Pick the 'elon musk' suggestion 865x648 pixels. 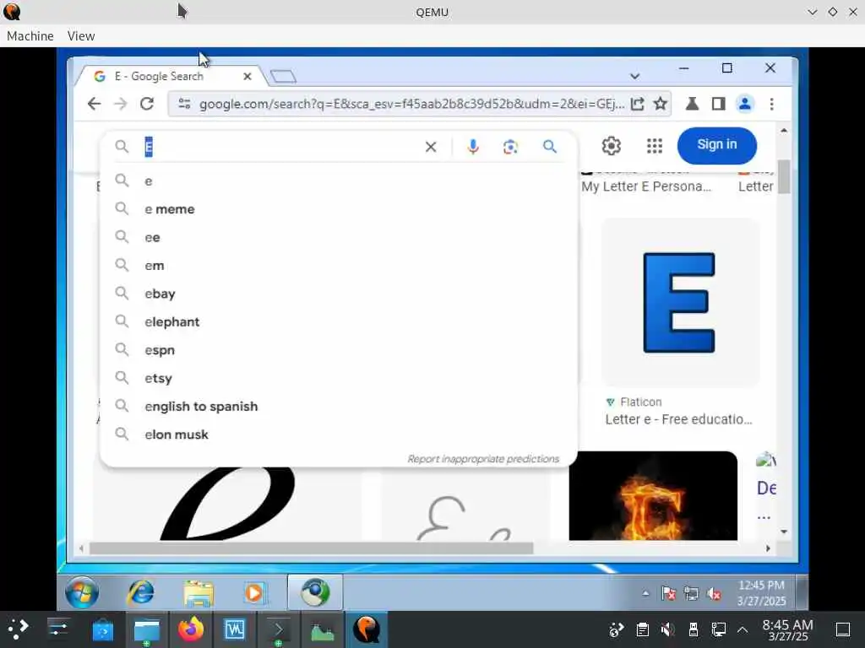338,435
